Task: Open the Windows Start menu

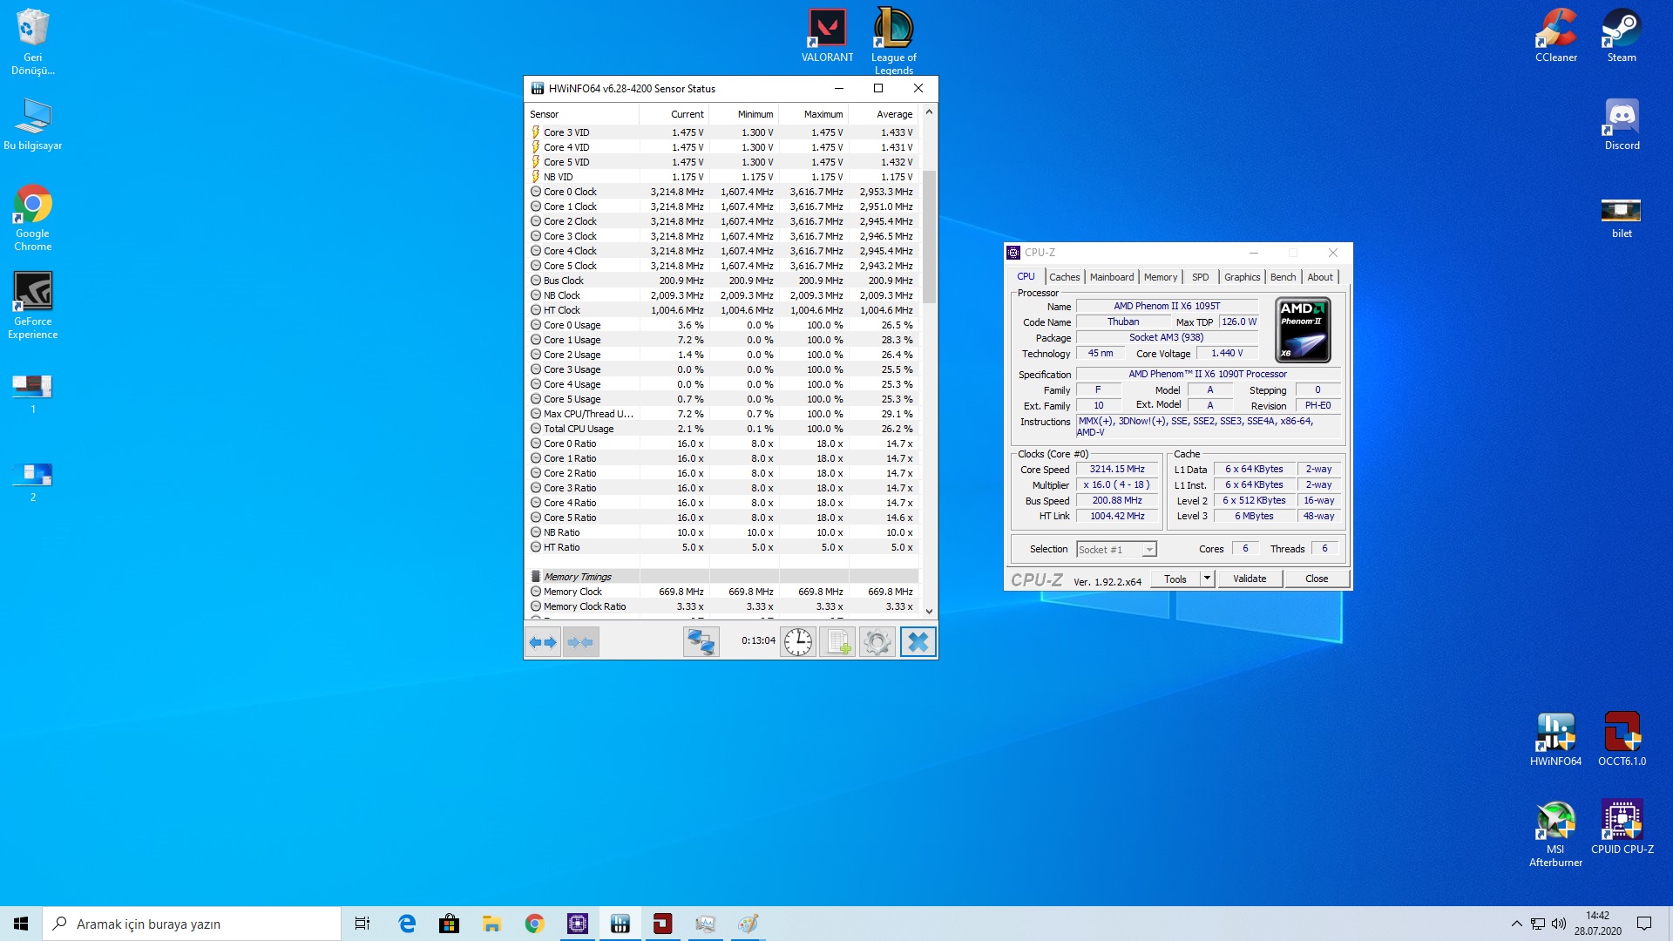Action: tap(21, 924)
